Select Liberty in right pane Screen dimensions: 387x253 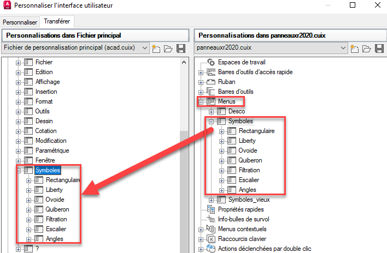[x=247, y=141]
